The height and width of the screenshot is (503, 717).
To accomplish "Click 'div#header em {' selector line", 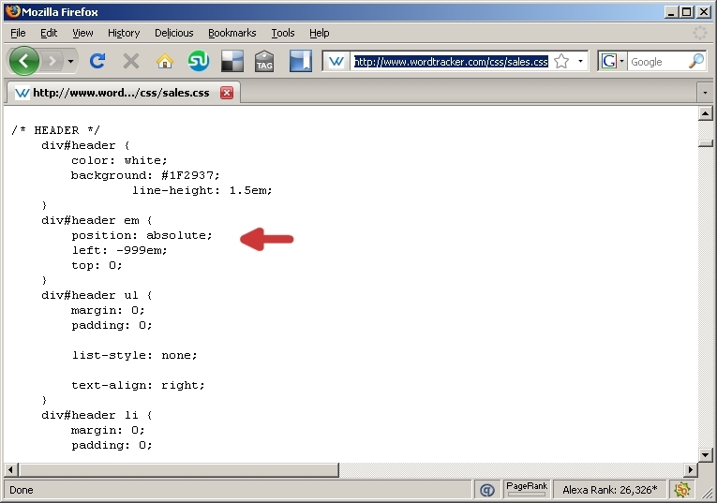I will (x=97, y=220).
